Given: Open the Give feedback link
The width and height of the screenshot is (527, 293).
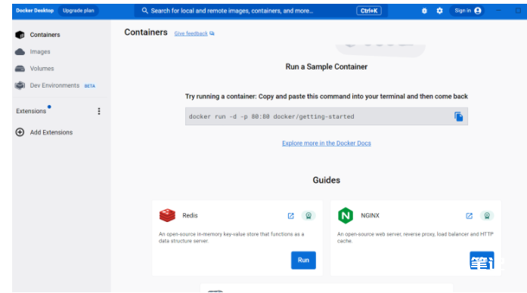Looking at the screenshot, I should click(191, 33).
